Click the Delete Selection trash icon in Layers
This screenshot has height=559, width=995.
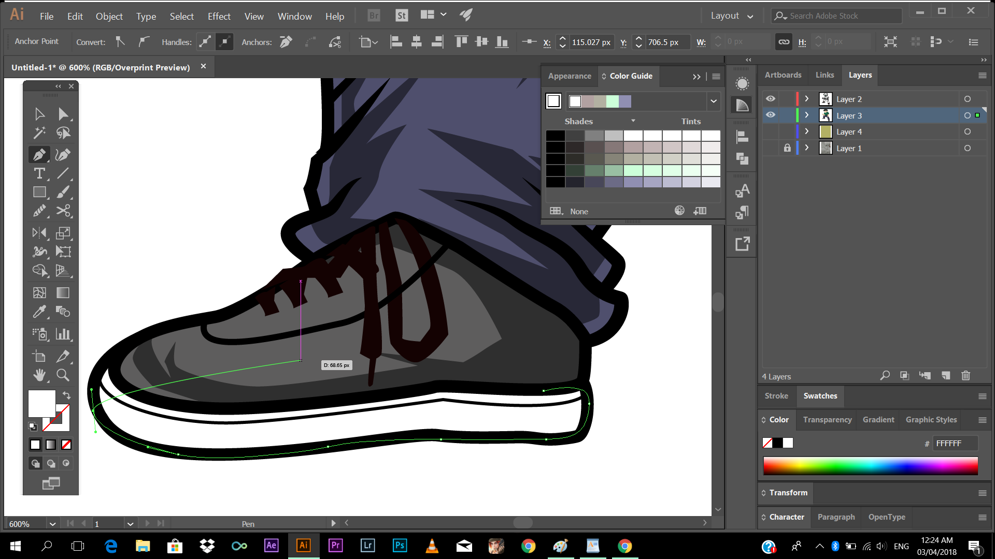[x=965, y=376]
